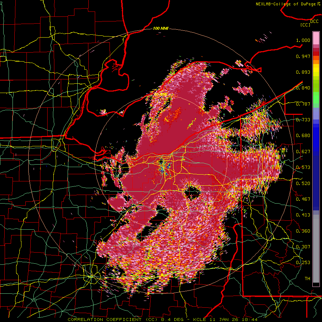This screenshot has height=322, width=322.
Task: Click the CORRELATION COEFFICIENT (CC) title text
Action: coord(112,319)
